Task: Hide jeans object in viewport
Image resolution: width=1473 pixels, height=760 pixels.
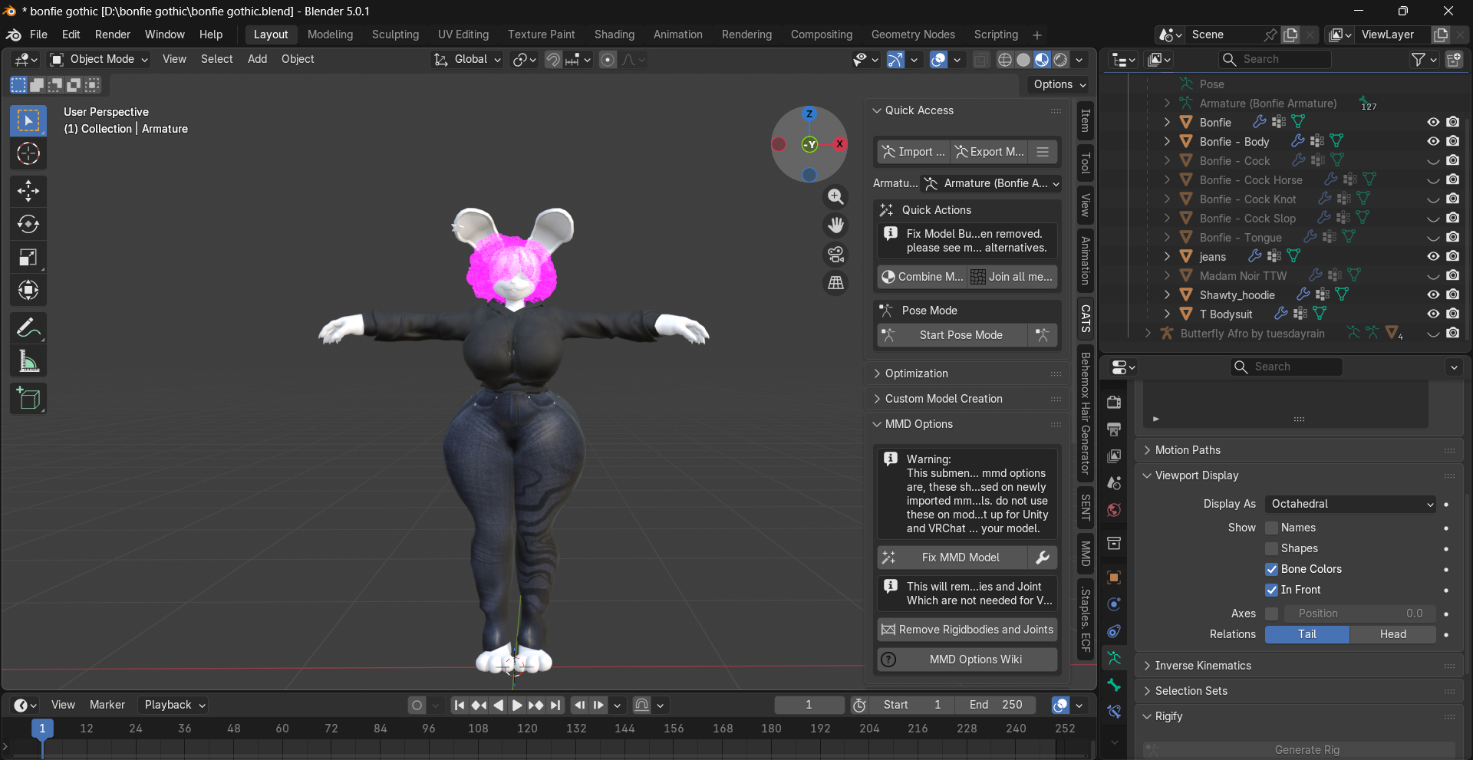Action: pos(1433,256)
